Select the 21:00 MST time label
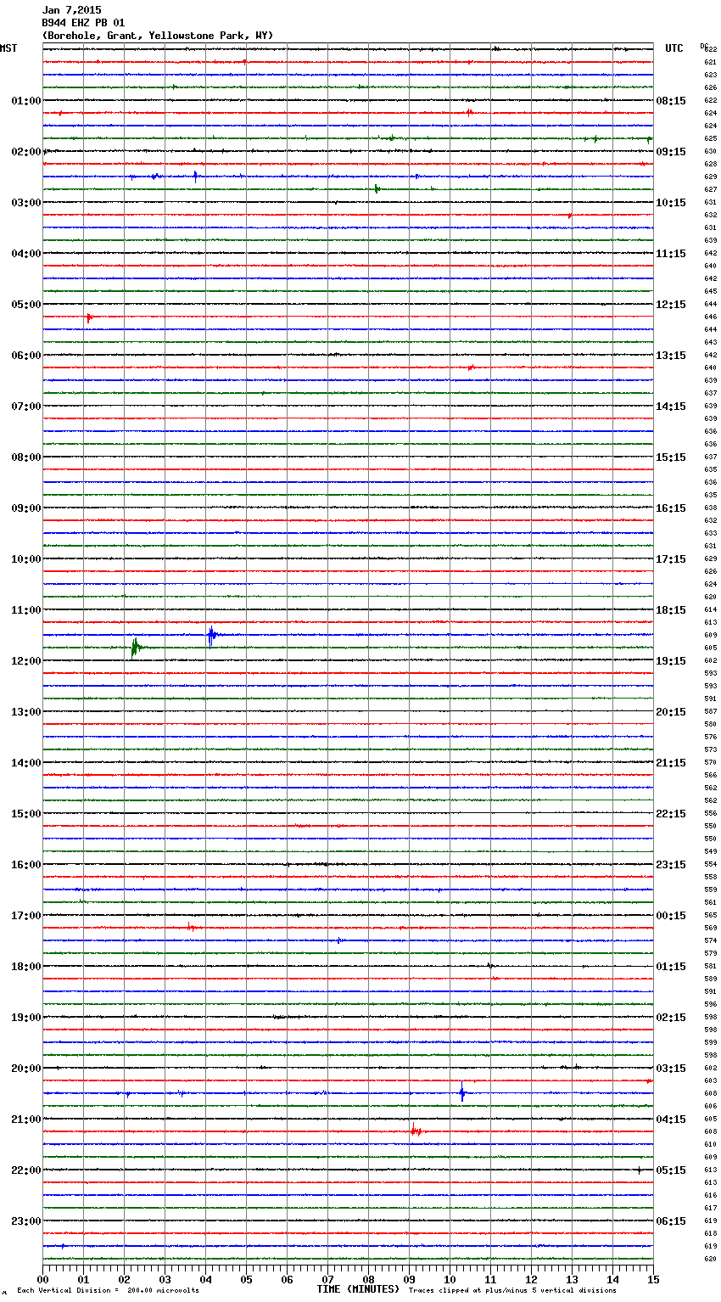 click(x=25, y=1120)
